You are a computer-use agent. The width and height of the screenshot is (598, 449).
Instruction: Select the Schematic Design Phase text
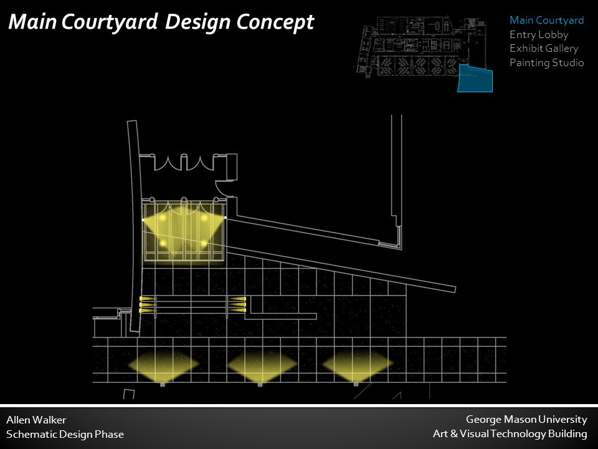coord(65,435)
